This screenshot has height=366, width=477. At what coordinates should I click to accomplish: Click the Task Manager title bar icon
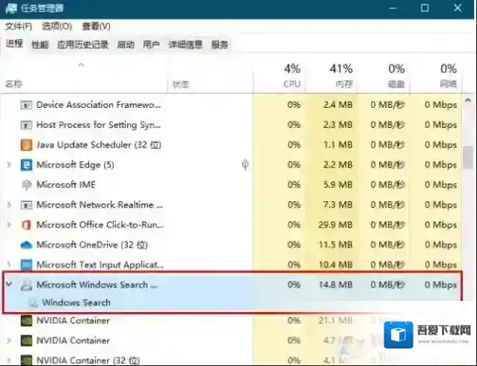click(x=11, y=8)
